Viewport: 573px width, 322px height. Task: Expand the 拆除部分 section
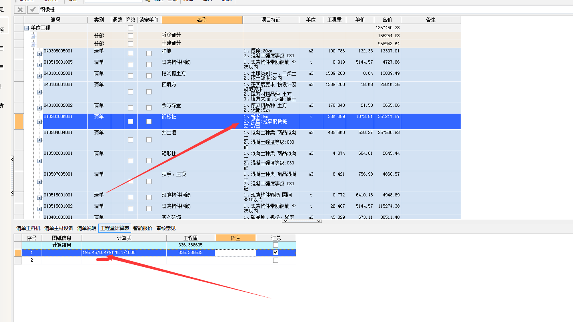33,36
